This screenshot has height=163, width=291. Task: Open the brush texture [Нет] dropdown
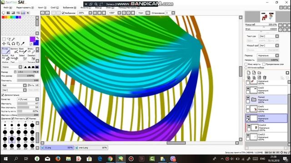pyautogui.click(x=14, y=90)
